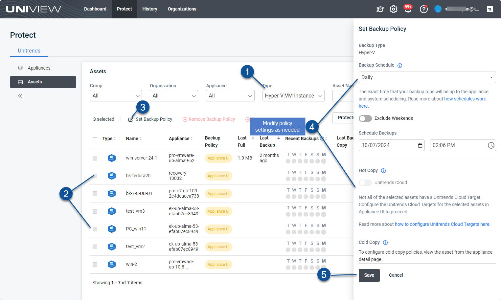
Task: Collapse sidebar with double chevron icon
Action: [x=20, y=96]
